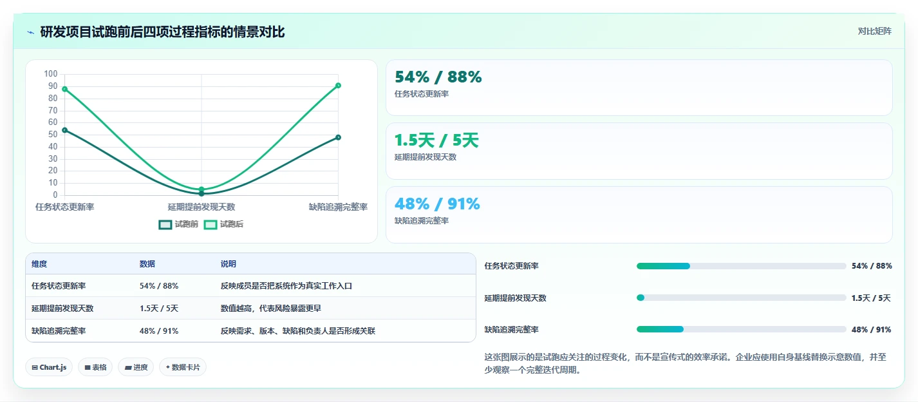918x402 pixels.
Task: Click 任务状态更新率 cell in the table
Action: pyautogui.click(x=59, y=286)
